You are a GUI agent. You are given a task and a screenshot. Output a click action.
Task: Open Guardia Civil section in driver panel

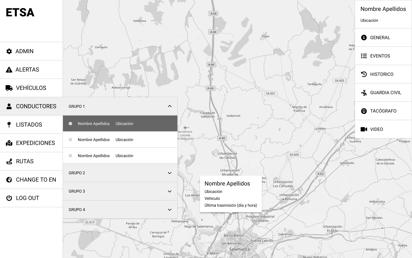tap(385, 93)
